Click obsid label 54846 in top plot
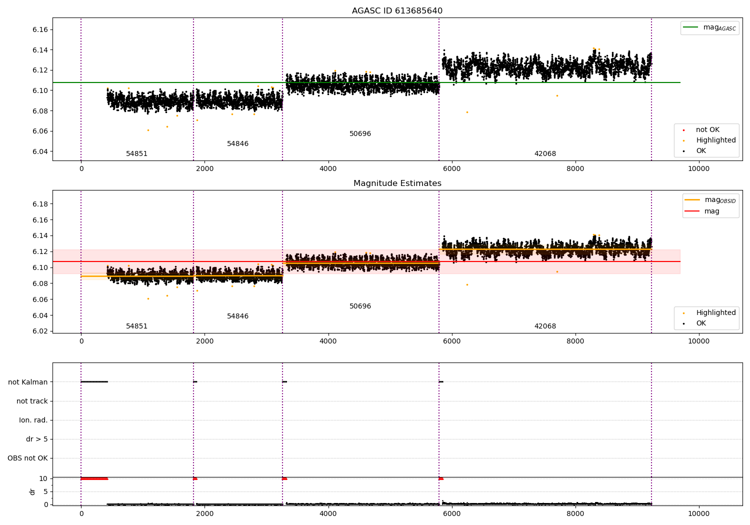This screenshot has width=750, height=525. coord(237,144)
